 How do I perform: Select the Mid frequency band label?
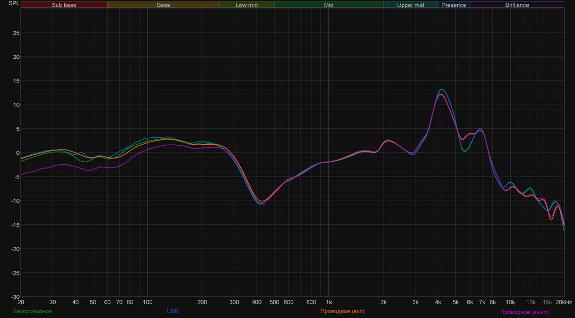pos(328,5)
